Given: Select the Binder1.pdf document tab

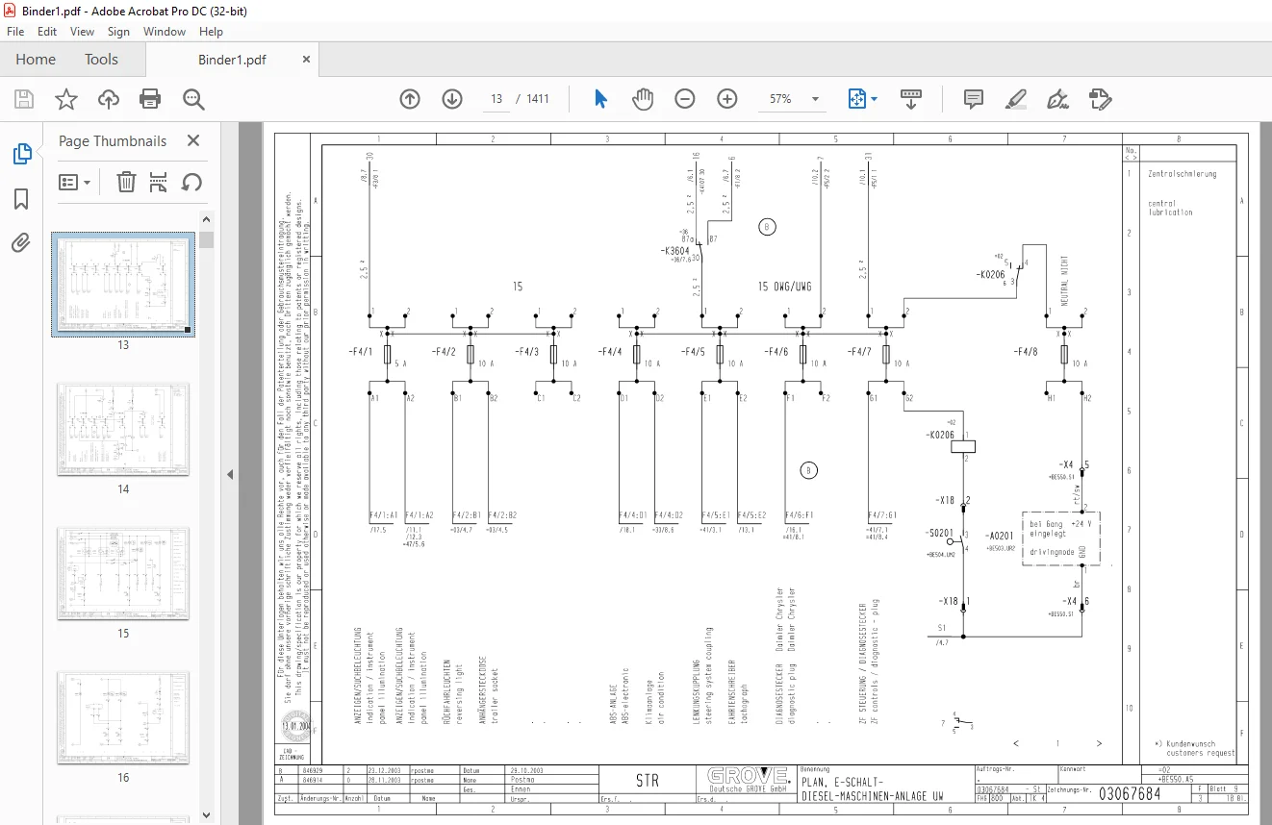Looking at the screenshot, I should [x=232, y=60].
